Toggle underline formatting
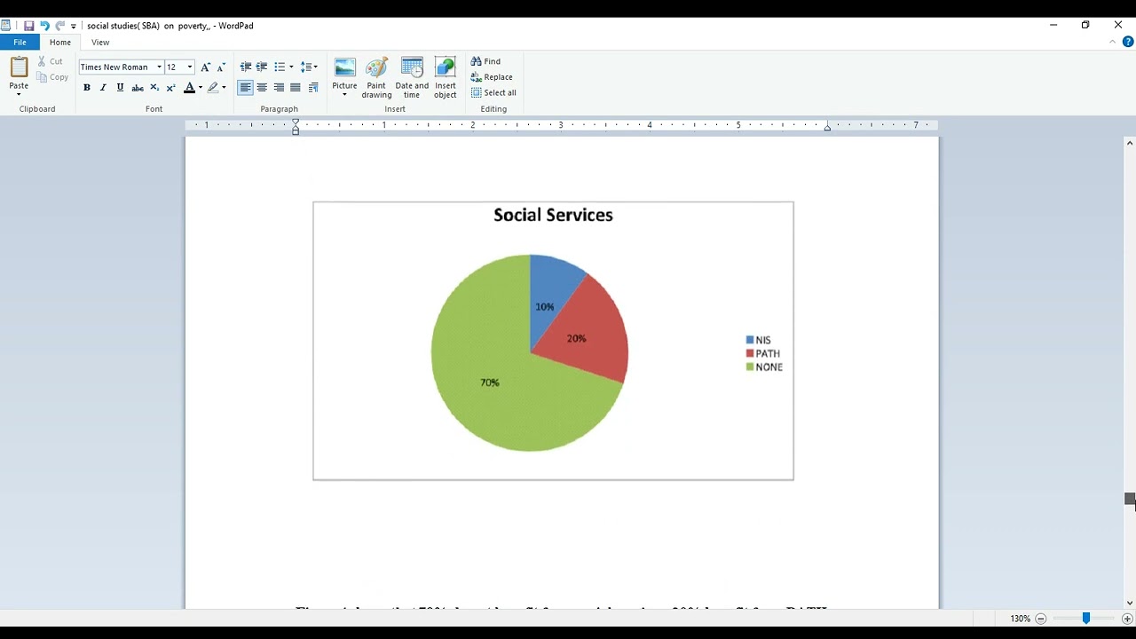 120,88
